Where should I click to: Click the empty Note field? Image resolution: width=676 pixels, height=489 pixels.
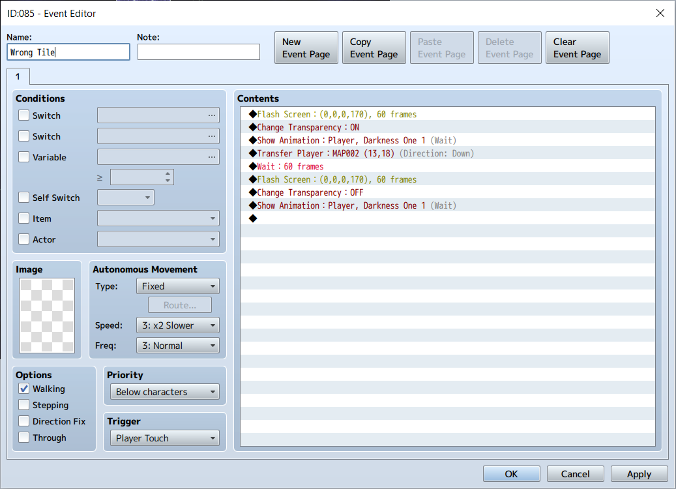click(198, 52)
